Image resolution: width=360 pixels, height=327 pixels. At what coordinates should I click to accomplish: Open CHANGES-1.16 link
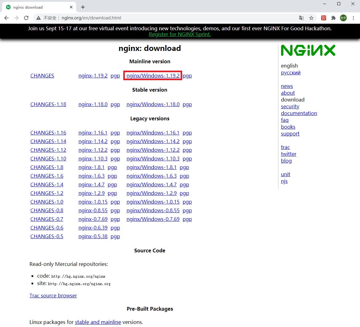click(x=48, y=133)
